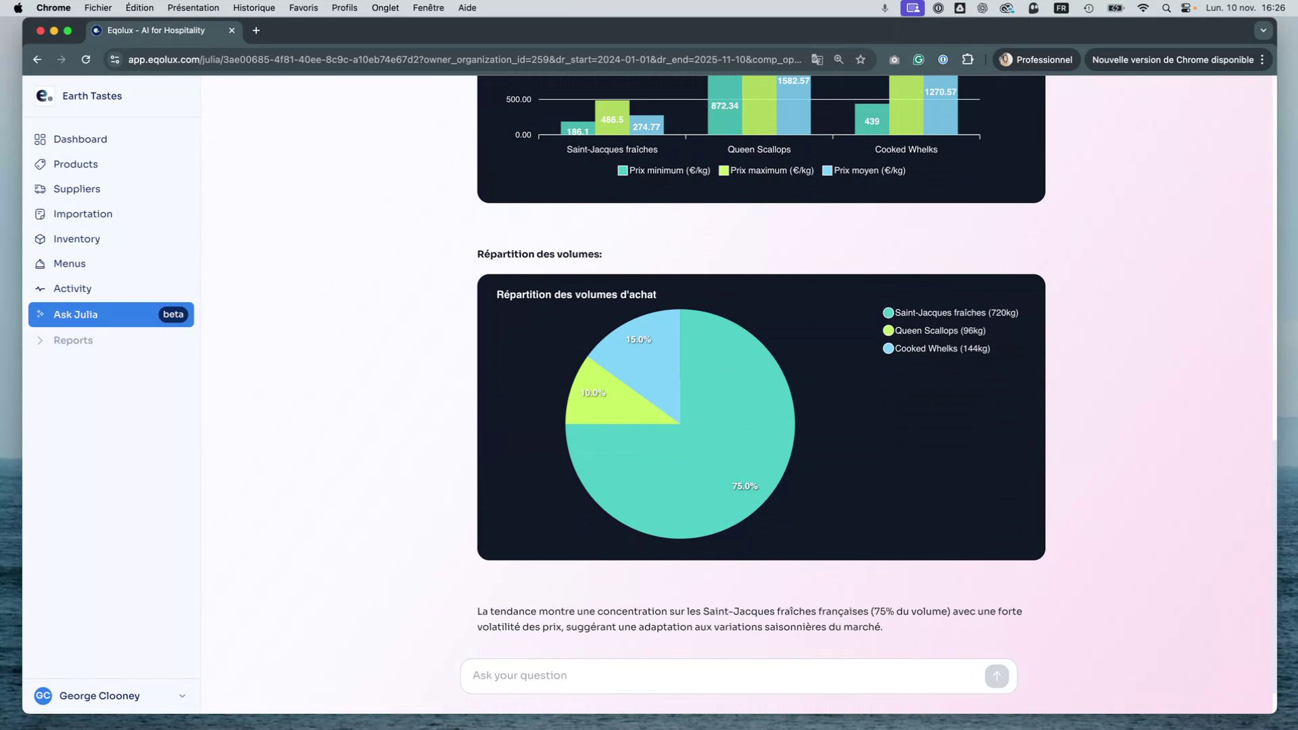Click the Ask Julia sparkle icon
Image resolution: width=1298 pixels, height=730 pixels.
click(40, 314)
